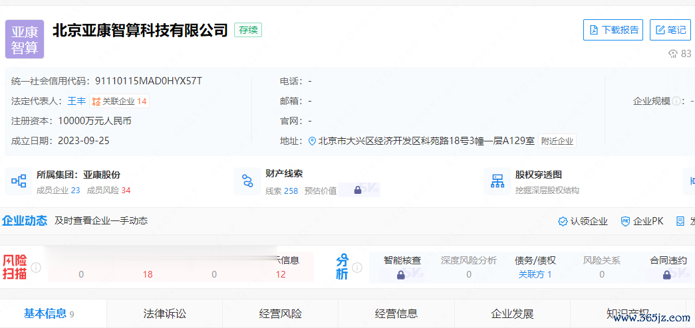
Task: Click the red risk count 18
Action: click(x=148, y=274)
